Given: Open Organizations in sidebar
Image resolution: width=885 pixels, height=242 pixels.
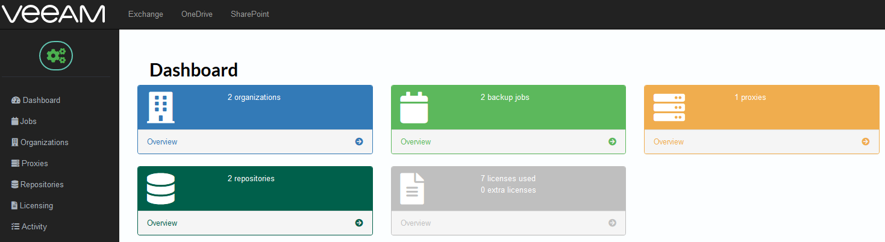Looking at the screenshot, I should (40, 142).
